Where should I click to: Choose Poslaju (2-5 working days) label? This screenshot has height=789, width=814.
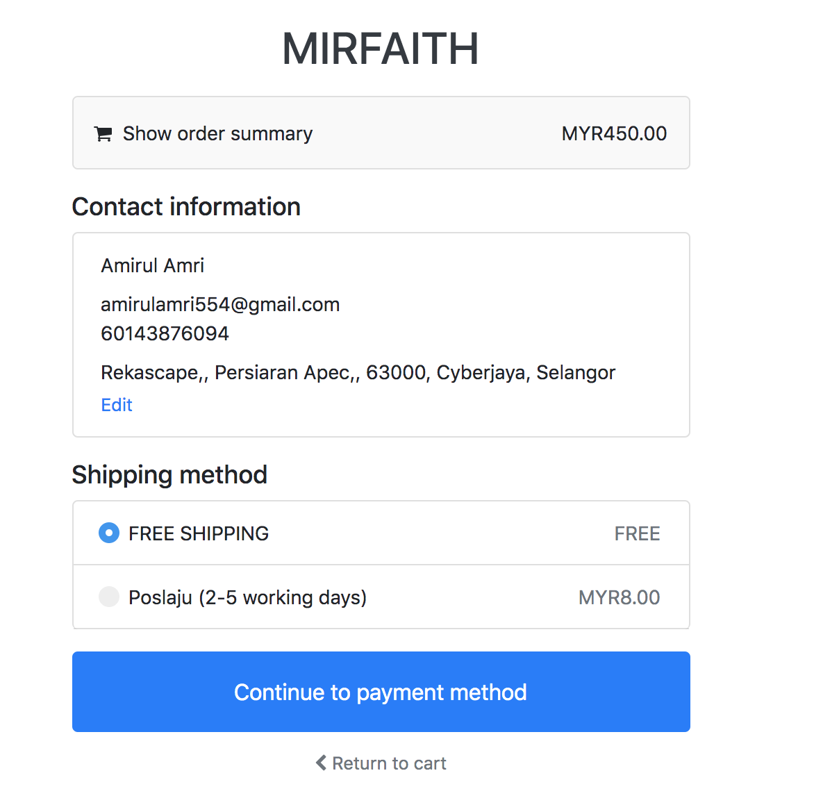click(x=248, y=597)
